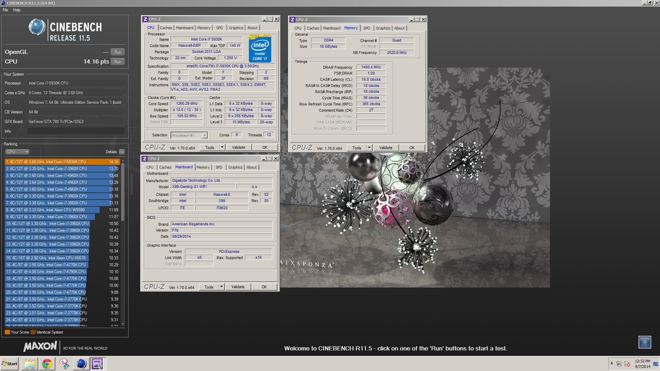
Task: Click the blue download arrow icon
Action: 645,342
